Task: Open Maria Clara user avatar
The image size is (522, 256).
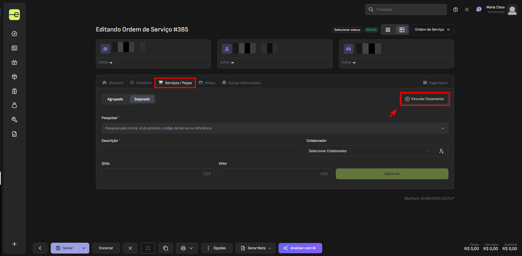Action: tap(512, 10)
